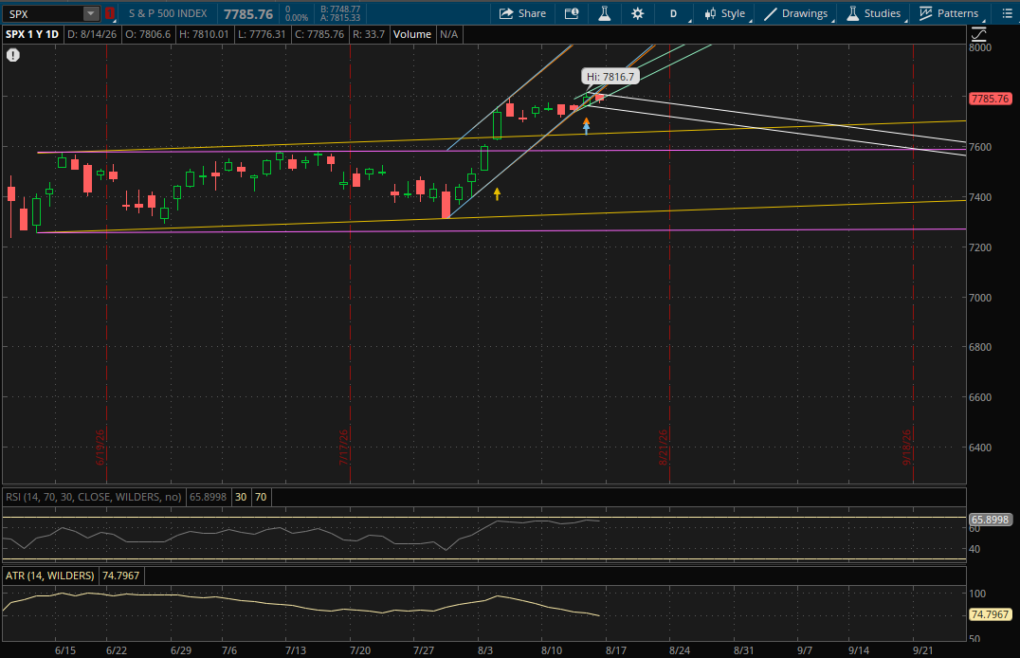Screen dimensions: 1020x658
Task: Click the red 7785.76 price axis marker
Action: 990,99
